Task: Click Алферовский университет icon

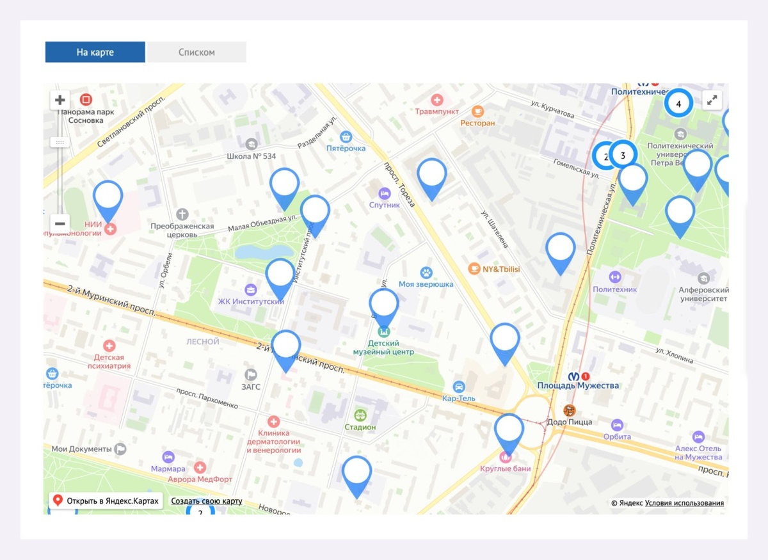Action: pyautogui.click(x=703, y=278)
